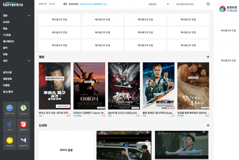Click the plus icon beside 영화 section
The height and width of the screenshot is (160, 239).
[208, 57]
